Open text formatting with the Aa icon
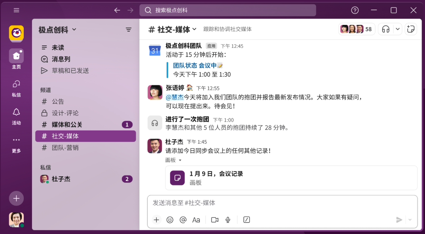425x234 pixels. pos(196,220)
